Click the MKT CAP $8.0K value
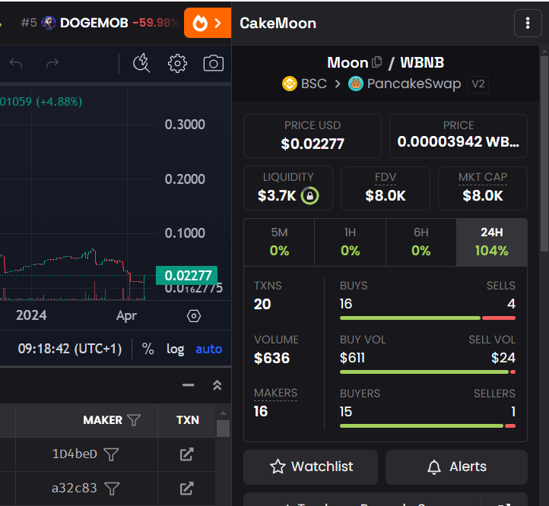This screenshot has width=549, height=506. [483, 195]
